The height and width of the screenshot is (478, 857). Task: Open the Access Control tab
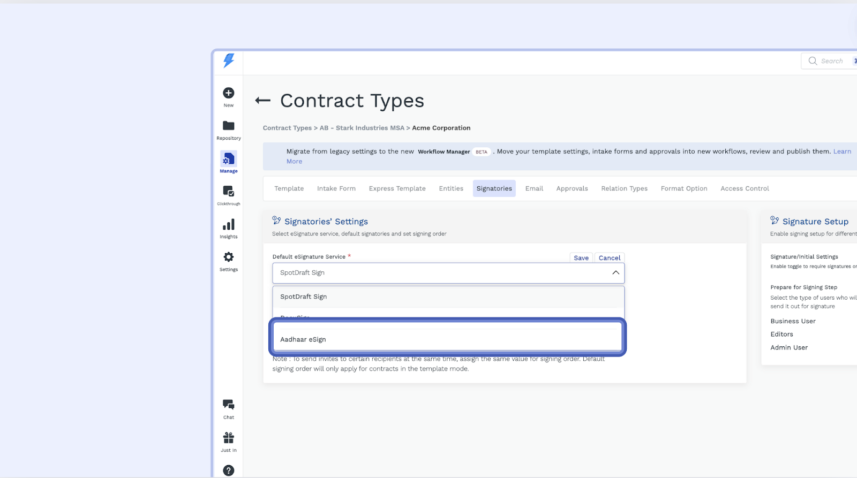(x=745, y=188)
